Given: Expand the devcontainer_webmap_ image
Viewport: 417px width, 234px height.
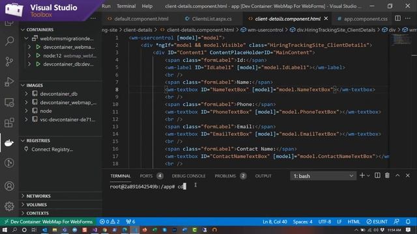Looking at the screenshot, I should coord(26,102).
